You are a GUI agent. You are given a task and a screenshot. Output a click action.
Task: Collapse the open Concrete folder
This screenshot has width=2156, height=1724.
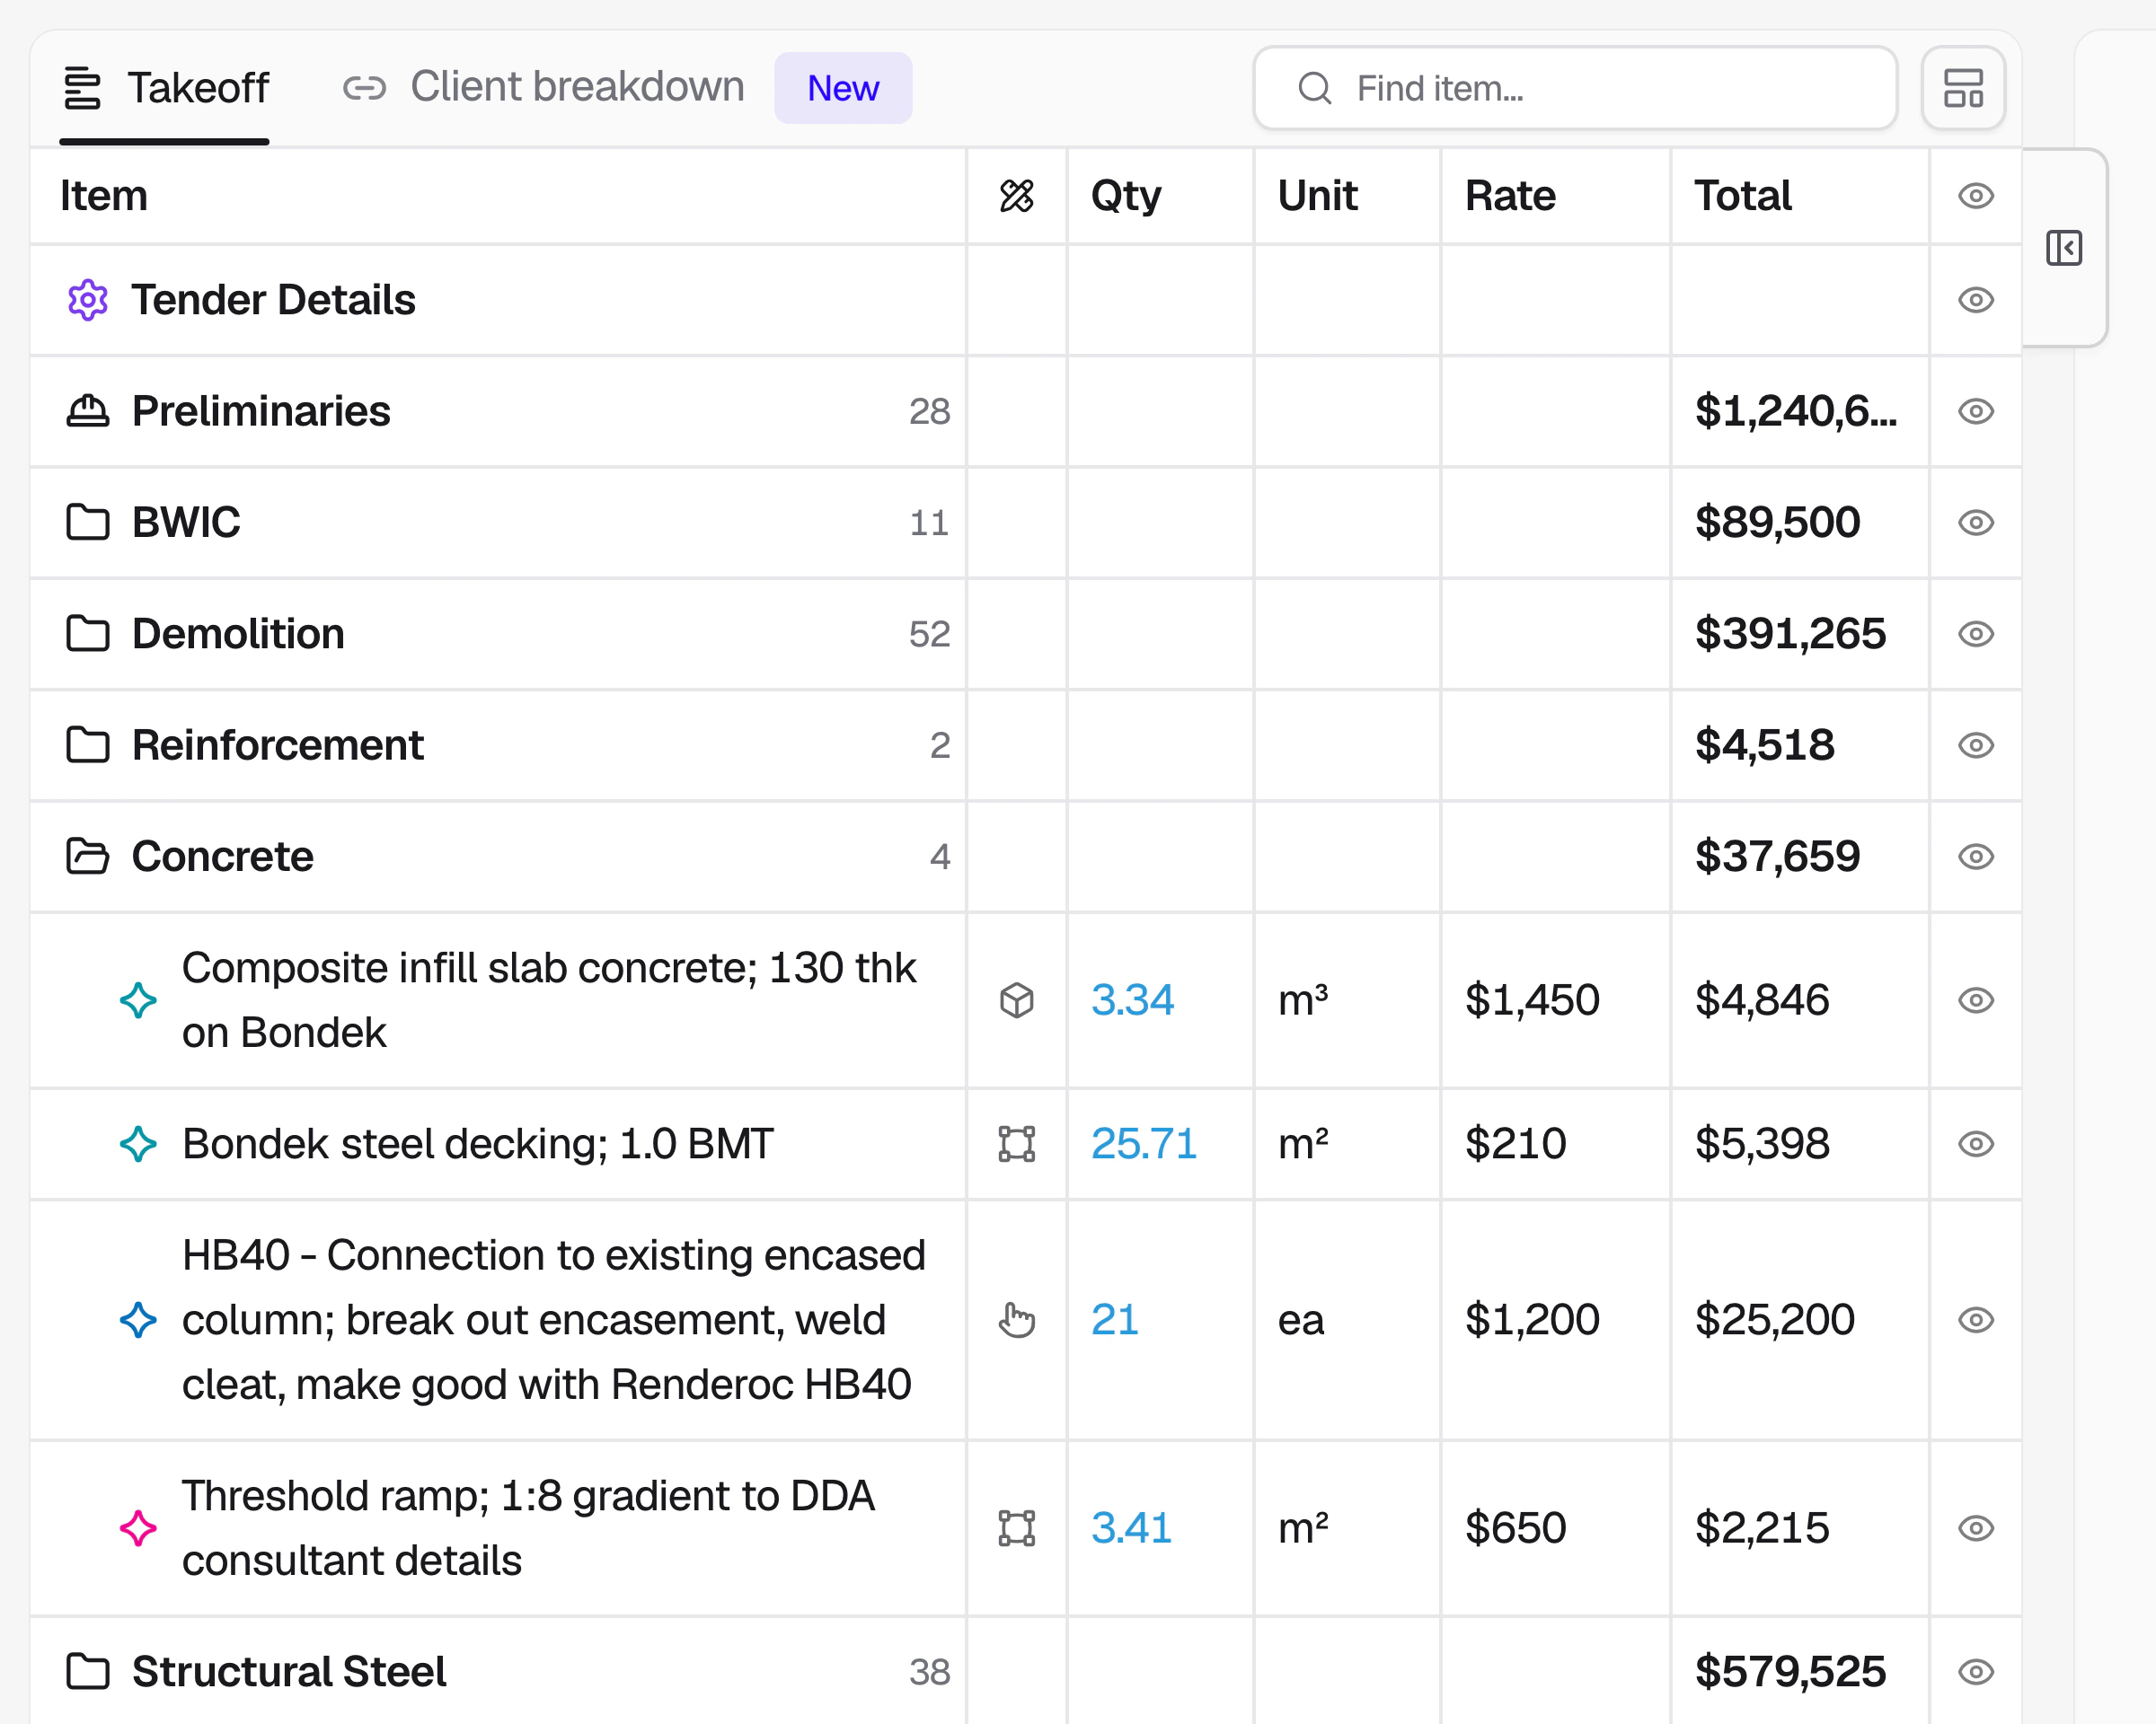coord(88,857)
